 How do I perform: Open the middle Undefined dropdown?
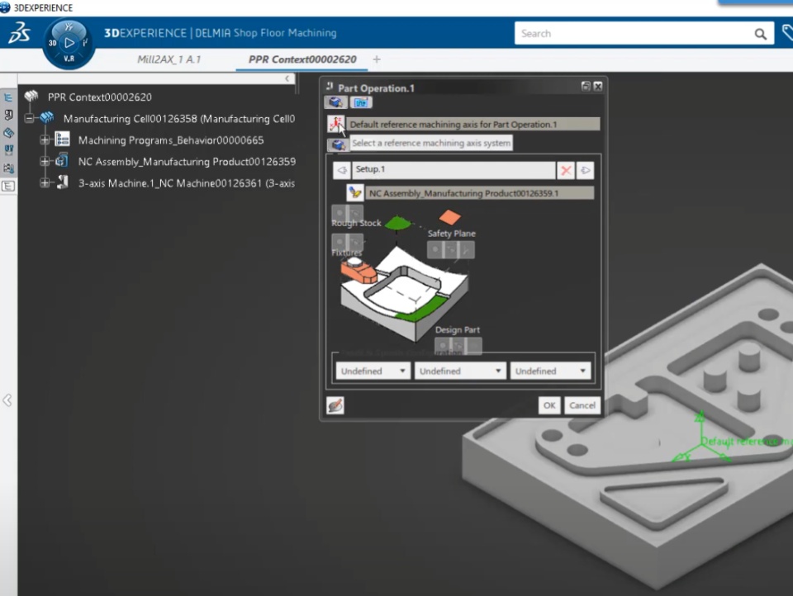tap(460, 371)
